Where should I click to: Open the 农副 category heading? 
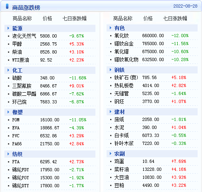tap(119, 154)
